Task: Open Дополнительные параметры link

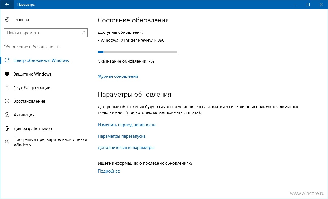Action: click(x=126, y=147)
